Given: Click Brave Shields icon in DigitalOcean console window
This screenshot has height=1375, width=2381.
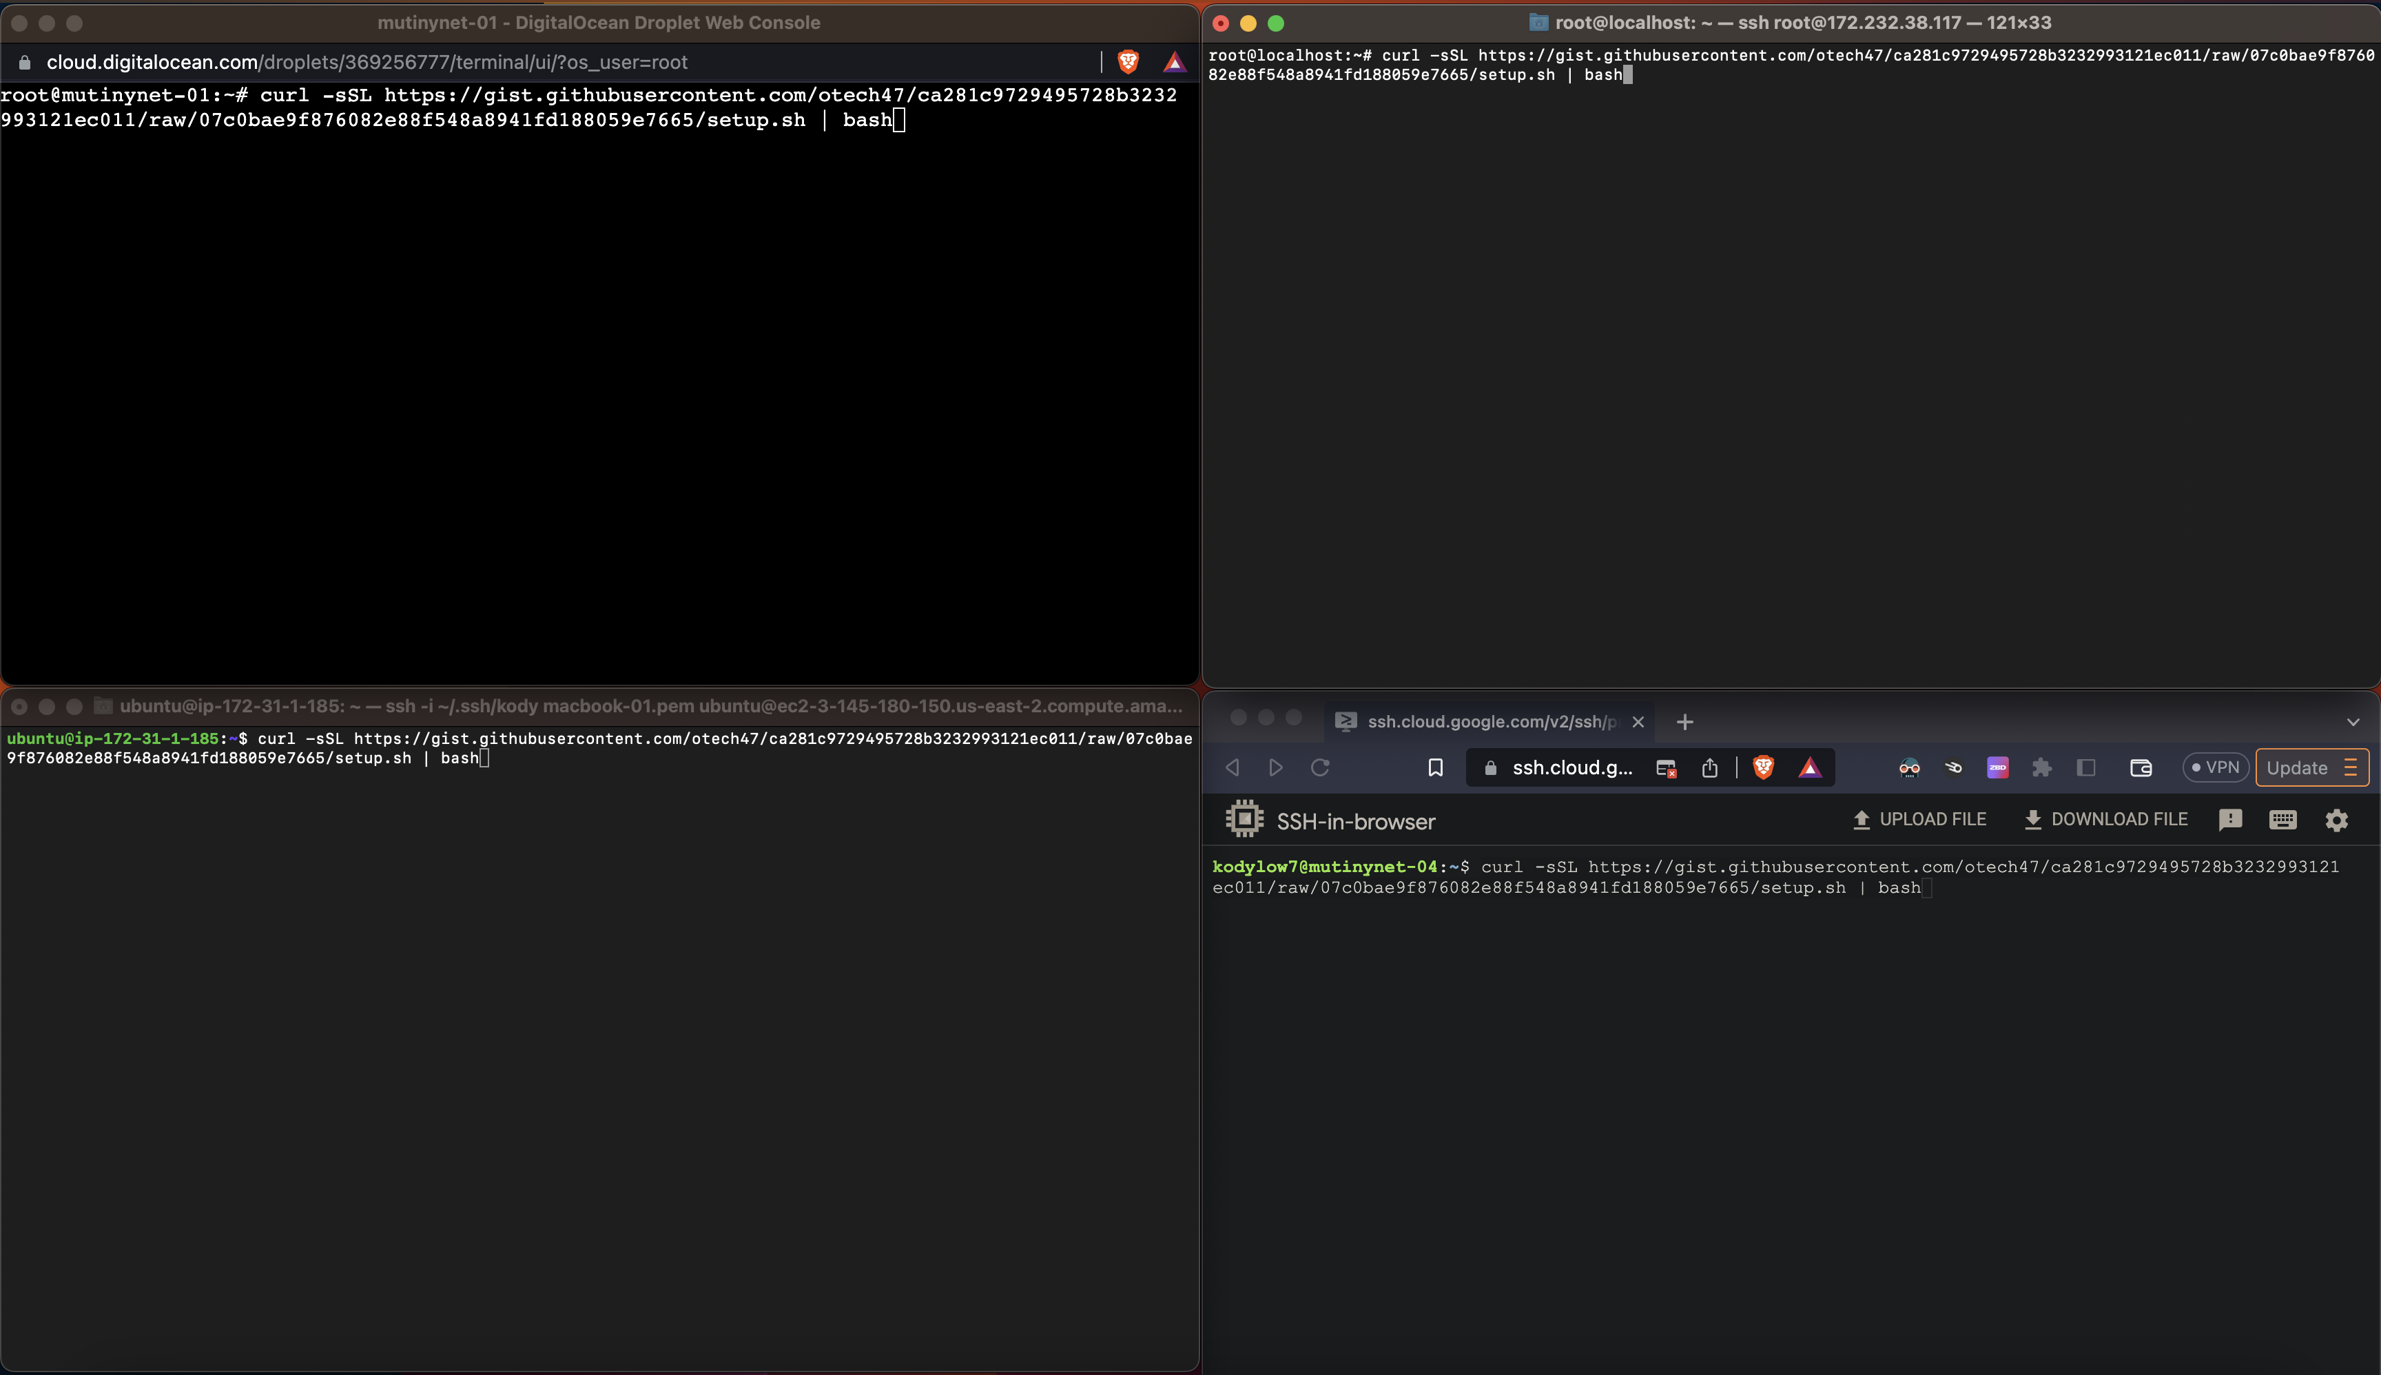Looking at the screenshot, I should coord(1128,62).
